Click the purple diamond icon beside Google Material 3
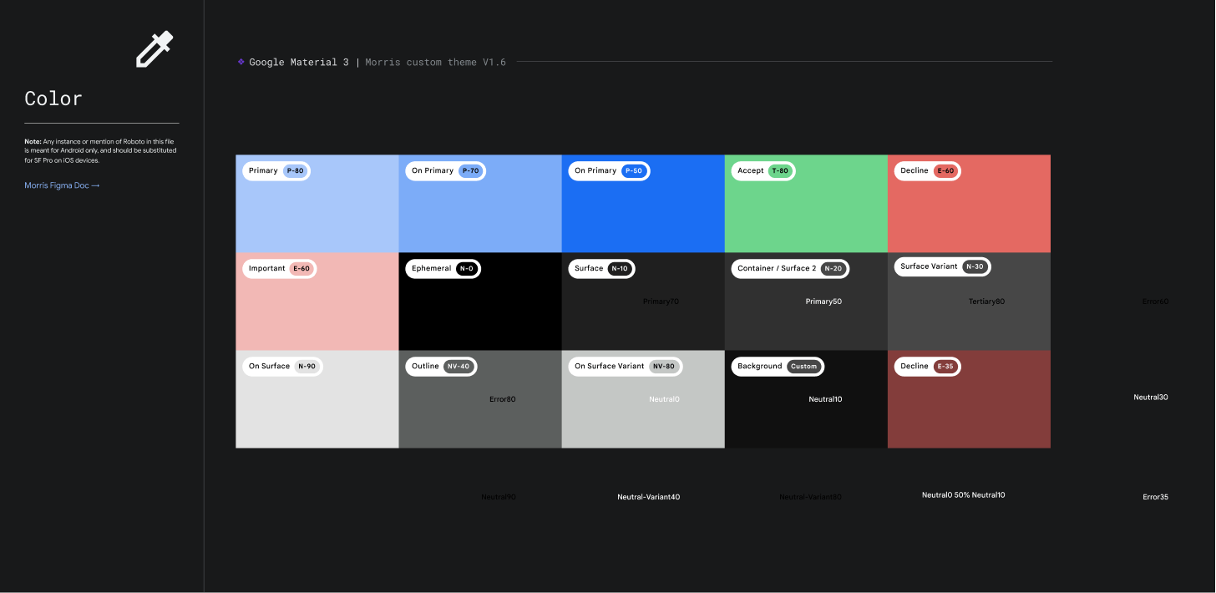The height and width of the screenshot is (593, 1216). coord(241,61)
